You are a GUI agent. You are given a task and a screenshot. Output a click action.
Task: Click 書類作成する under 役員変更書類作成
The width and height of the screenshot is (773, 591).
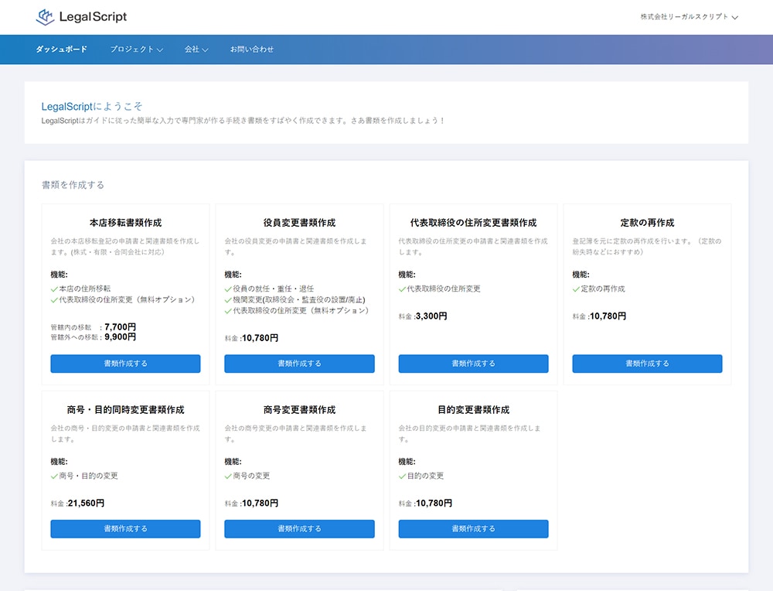[x=299, y=364]
